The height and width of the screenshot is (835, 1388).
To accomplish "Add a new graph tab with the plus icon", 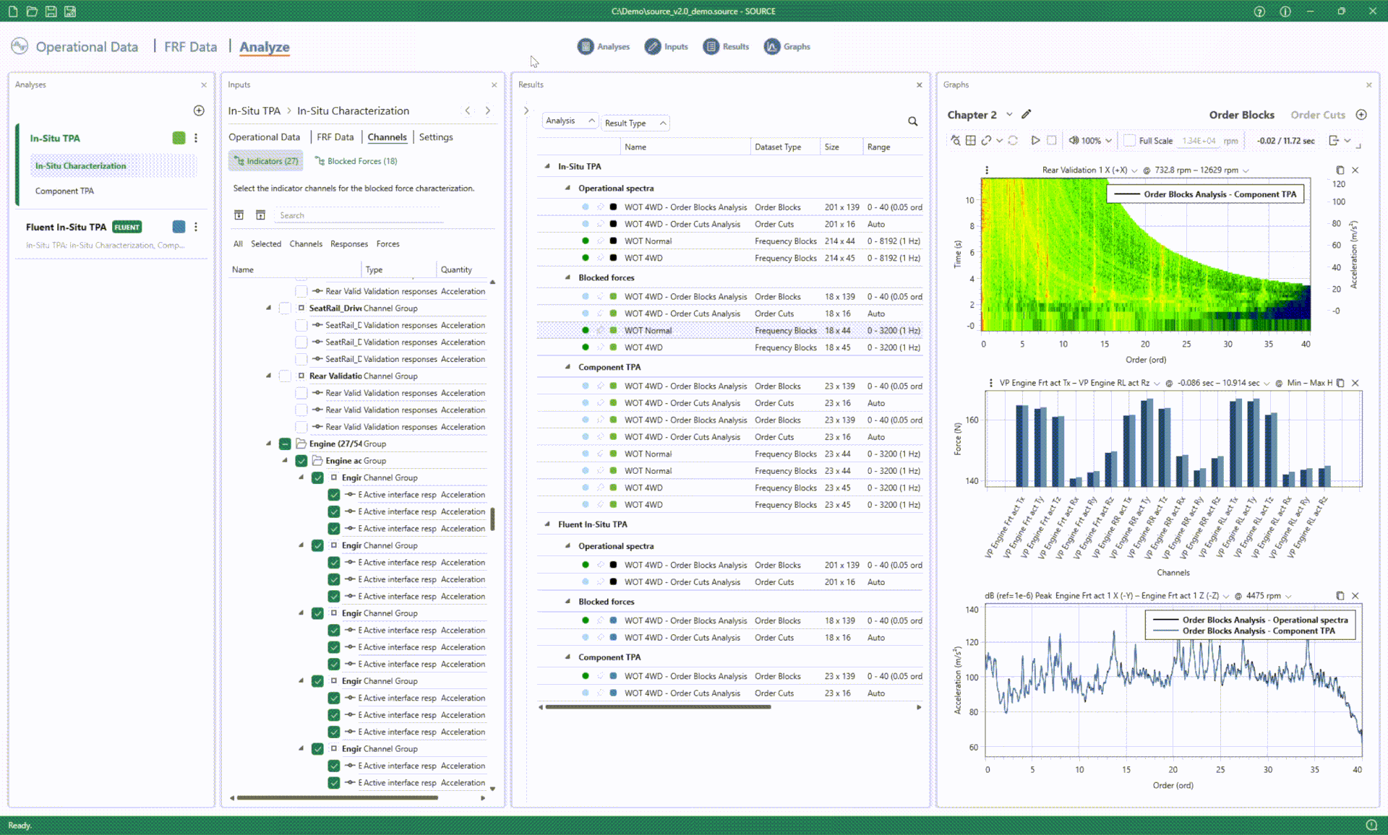I will click(x=1361, y=115).
